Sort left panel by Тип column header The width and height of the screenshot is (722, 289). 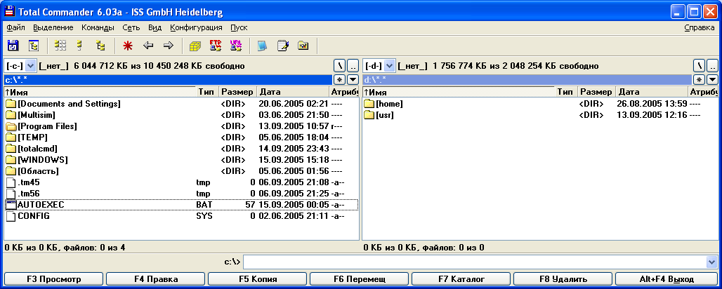pos(208,92)
